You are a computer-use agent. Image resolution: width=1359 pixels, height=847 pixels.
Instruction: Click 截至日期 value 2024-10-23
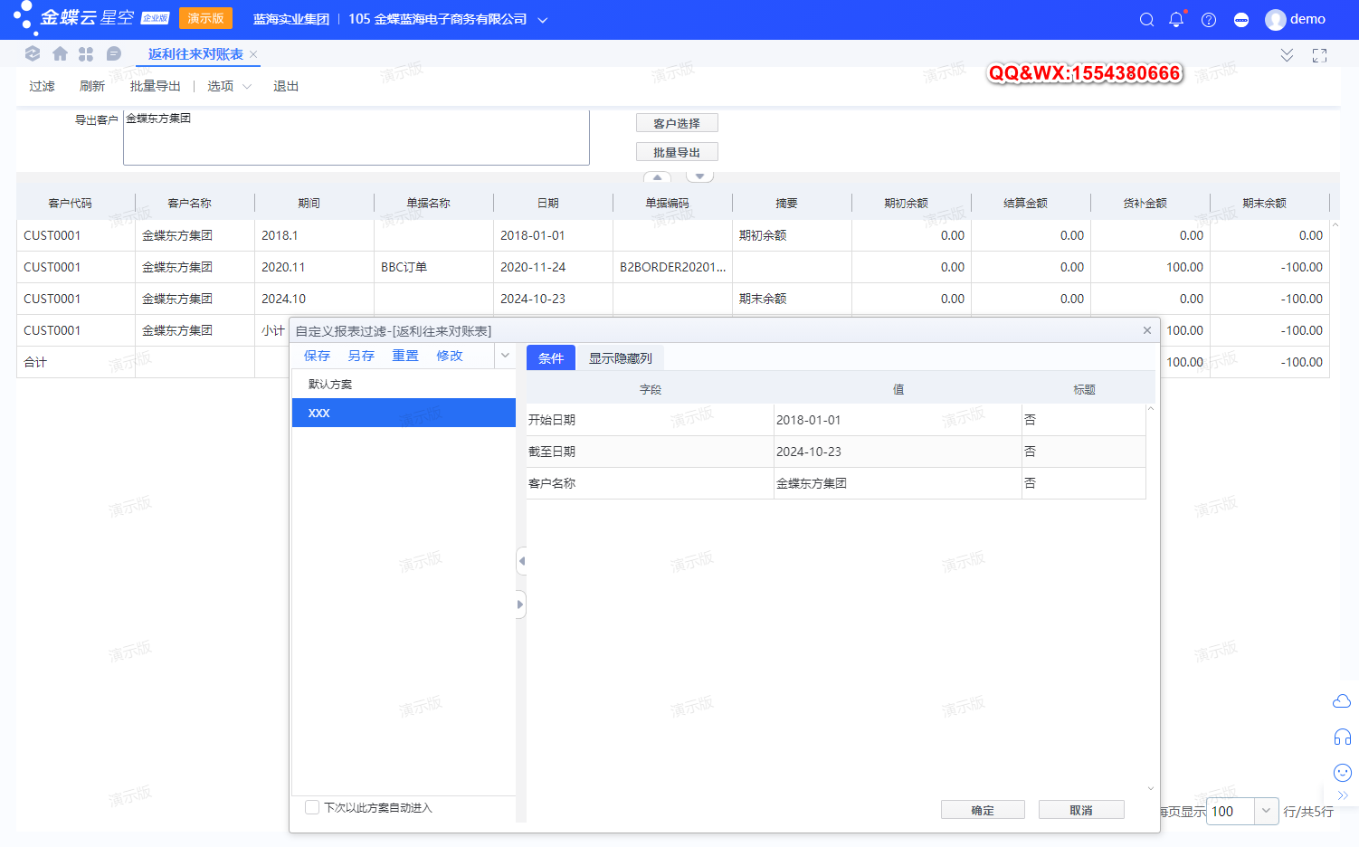coord(898,452)
